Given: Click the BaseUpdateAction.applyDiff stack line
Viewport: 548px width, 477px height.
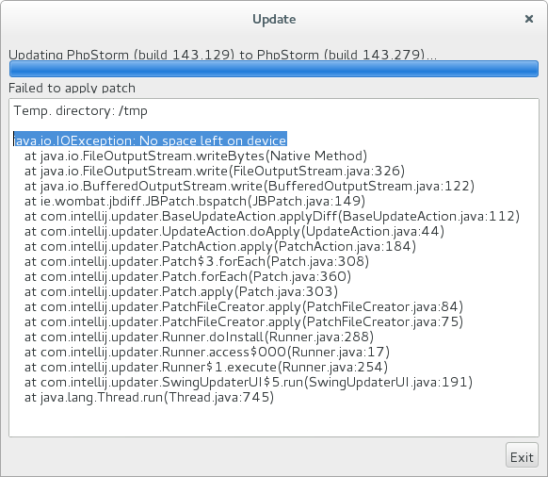Looking at the screenshot, I should [x=272, y=216].
